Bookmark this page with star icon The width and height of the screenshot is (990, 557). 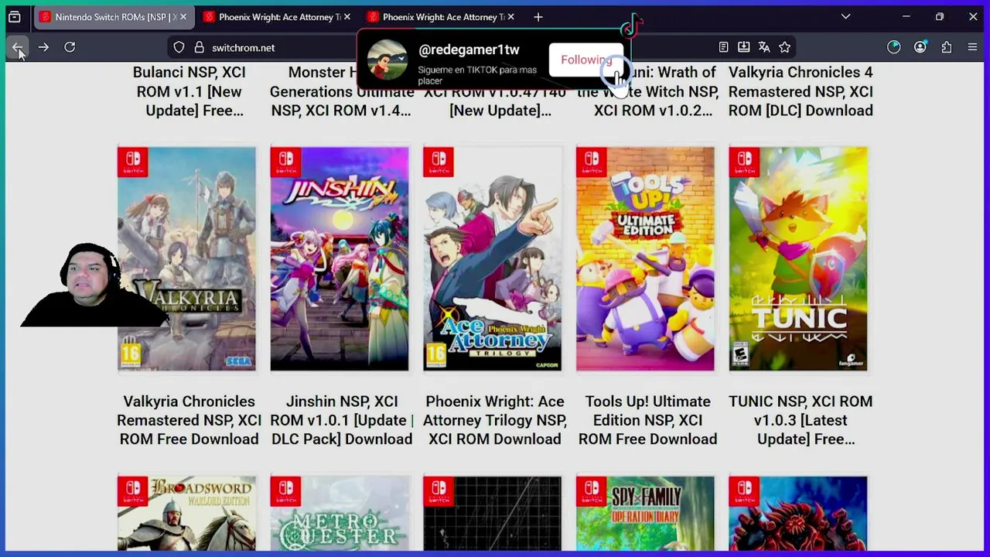pos(785,48)
